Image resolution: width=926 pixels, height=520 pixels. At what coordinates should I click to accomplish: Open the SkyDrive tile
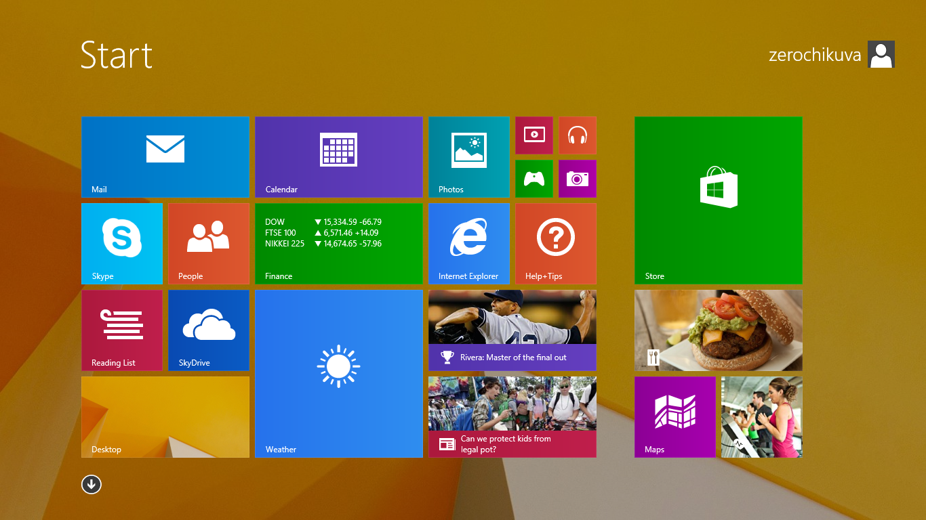[x=209, y=330]
